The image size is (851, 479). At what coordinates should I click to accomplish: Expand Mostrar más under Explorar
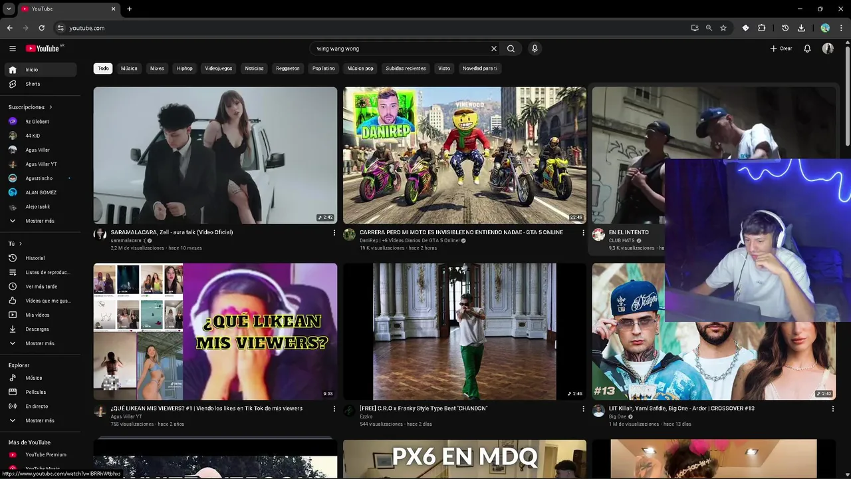[x=41, y=420]
